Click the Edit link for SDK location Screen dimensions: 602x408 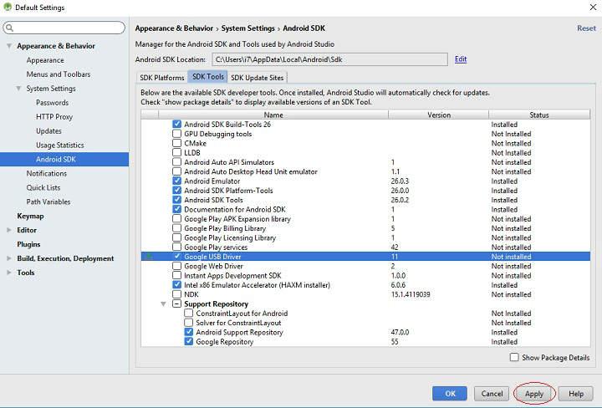[461, 59]
